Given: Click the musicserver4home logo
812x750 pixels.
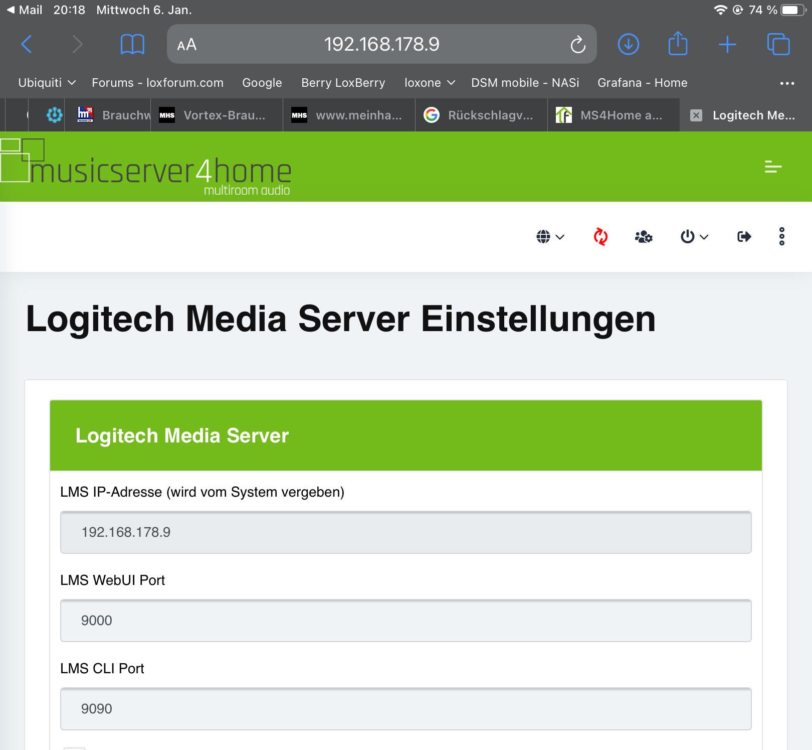Looking at the screenshot, I should click(x=146, y=167).
